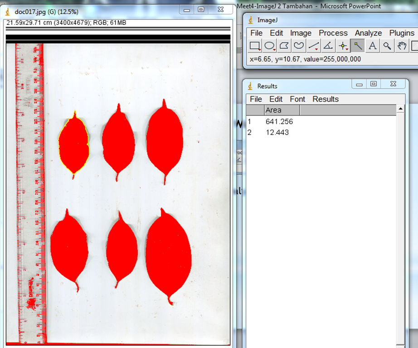The image size is (418, 348).
Task: Select the oval selection tool
Action: (269, 46)
